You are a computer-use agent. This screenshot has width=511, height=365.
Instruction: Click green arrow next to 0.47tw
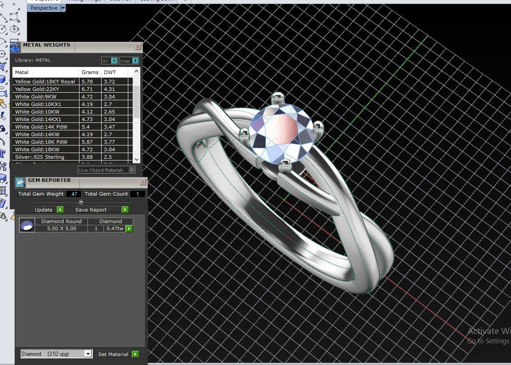point(129,228)
